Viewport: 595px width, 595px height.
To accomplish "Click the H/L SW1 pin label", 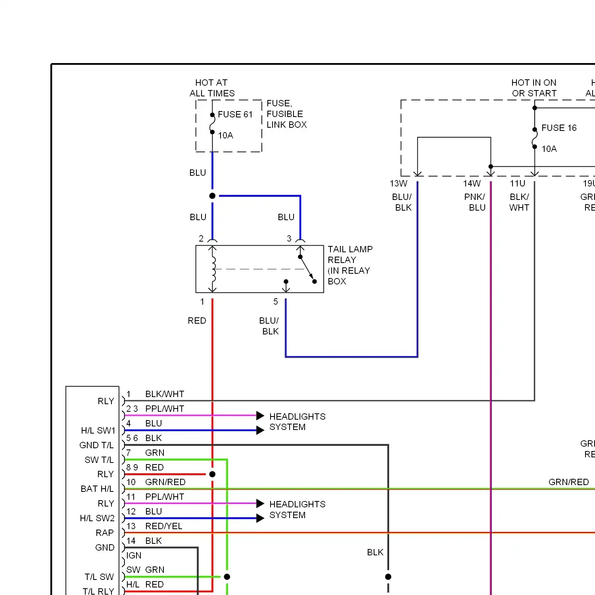I will click(98, 431).
